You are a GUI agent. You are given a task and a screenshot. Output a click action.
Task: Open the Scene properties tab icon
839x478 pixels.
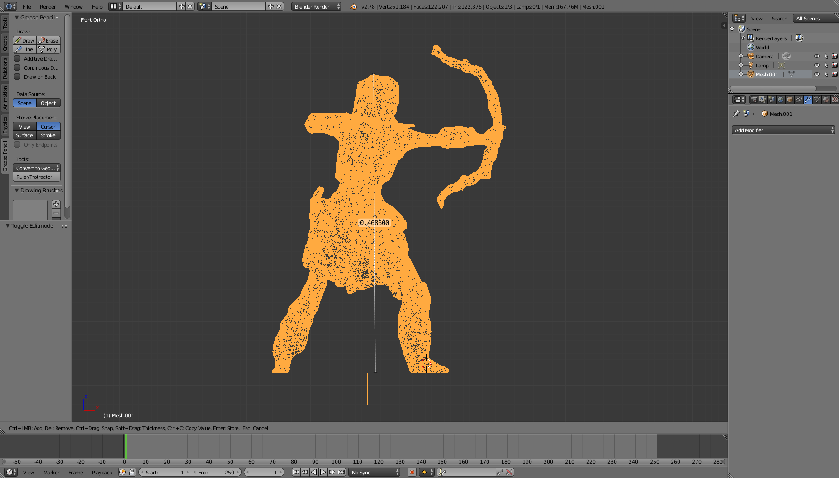pyautogui.click(x=772, y=100)
